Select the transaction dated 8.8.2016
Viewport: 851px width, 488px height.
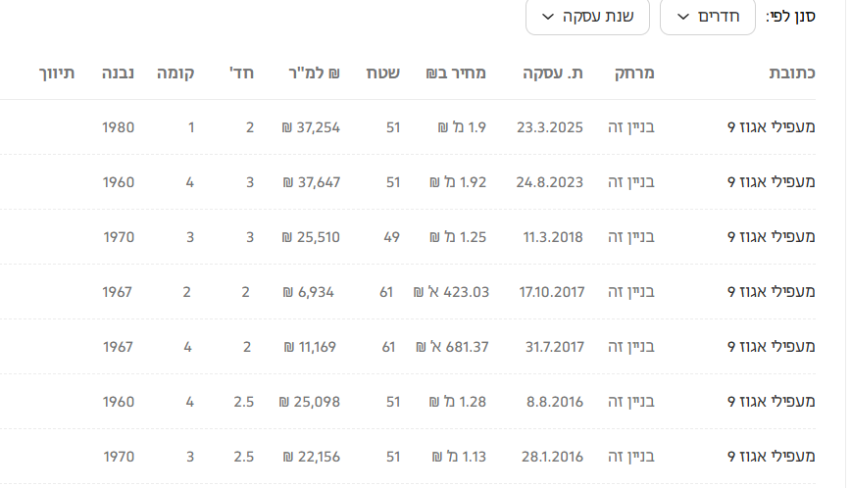[550, 402]
